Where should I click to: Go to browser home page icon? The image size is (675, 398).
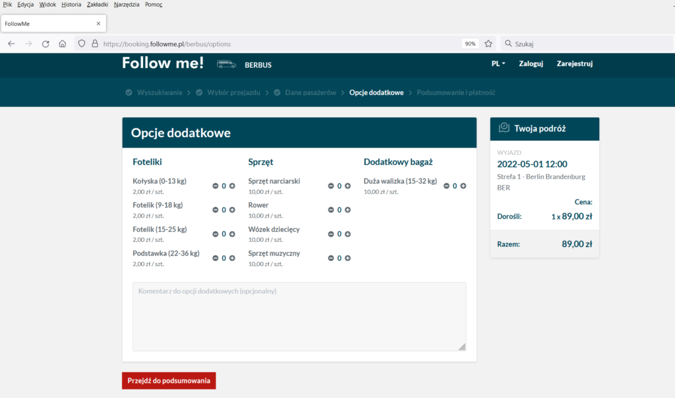click(63, 43)
